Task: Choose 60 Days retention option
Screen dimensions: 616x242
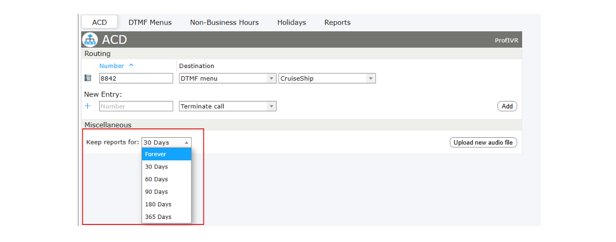Action: 167,179
